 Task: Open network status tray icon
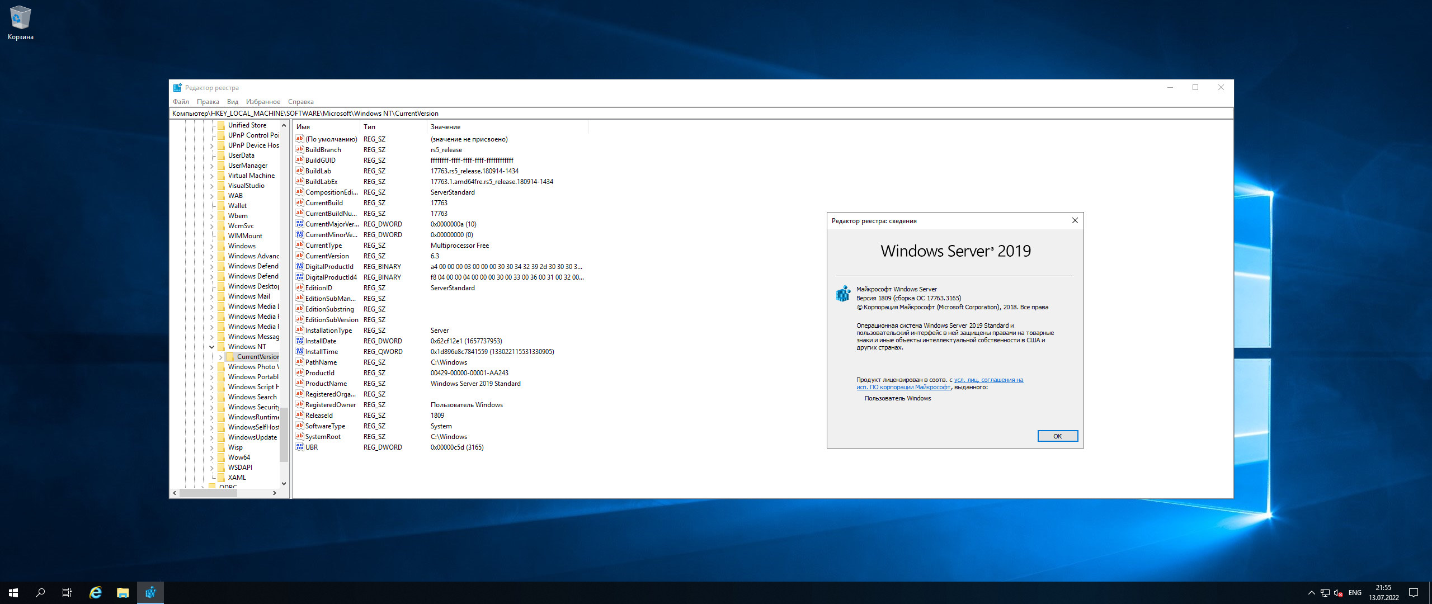(1325, 593)
